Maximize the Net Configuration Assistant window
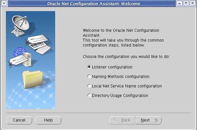This screenshot has width=197, height=130. 186,3
